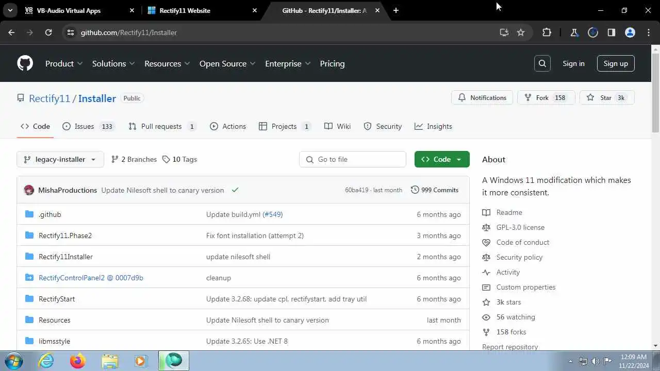Launch Internet Explorer from taskbar
Image resolution: width=660 pixels, height=371 pixels.
[47, 361]
